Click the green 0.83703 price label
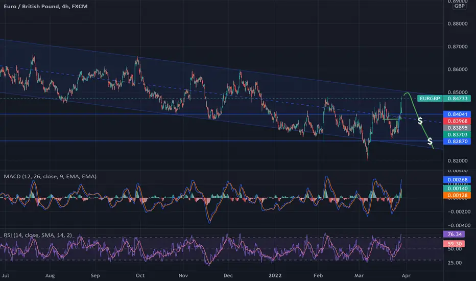The height and width of the screenshot is (281, 476). 457,134
